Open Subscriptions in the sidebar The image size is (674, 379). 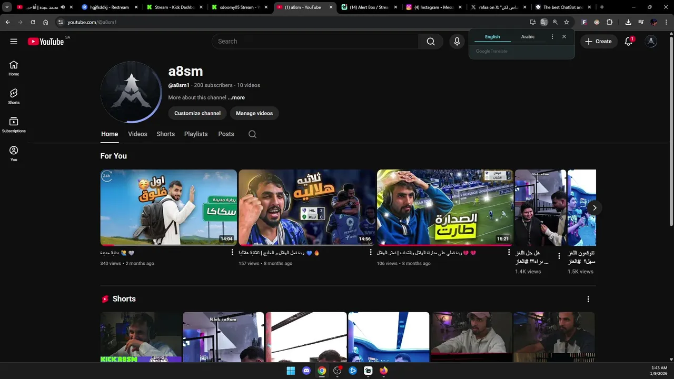14,125
